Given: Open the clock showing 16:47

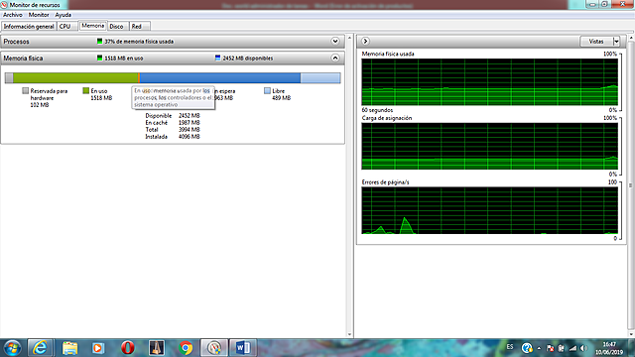Looking at the screenshot, I should coord(609,348).
